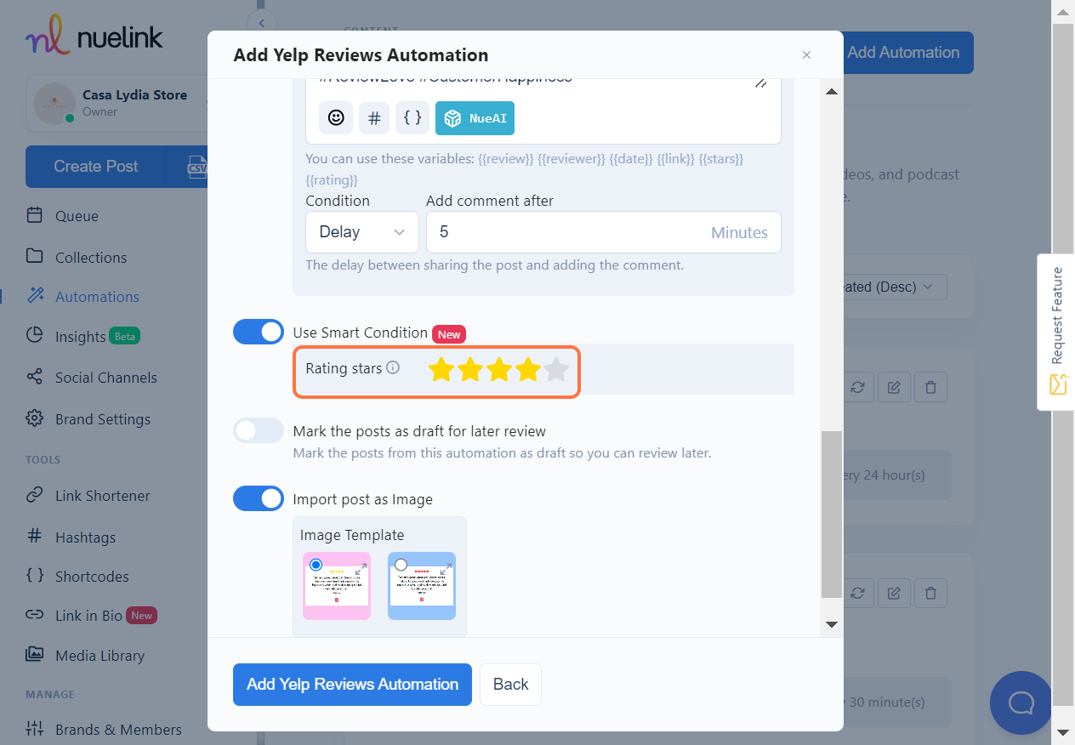Click the Add Yelp Reviews Automation button
1075x745 pixels.
(352, 685)
